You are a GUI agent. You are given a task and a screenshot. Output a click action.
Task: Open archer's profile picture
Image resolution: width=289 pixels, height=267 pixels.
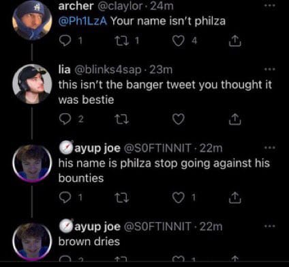(x=32, y=20)
